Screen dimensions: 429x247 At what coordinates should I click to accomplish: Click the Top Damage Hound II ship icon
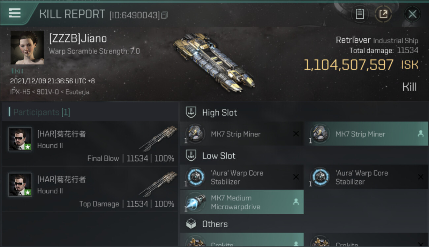tap(158, 184)
